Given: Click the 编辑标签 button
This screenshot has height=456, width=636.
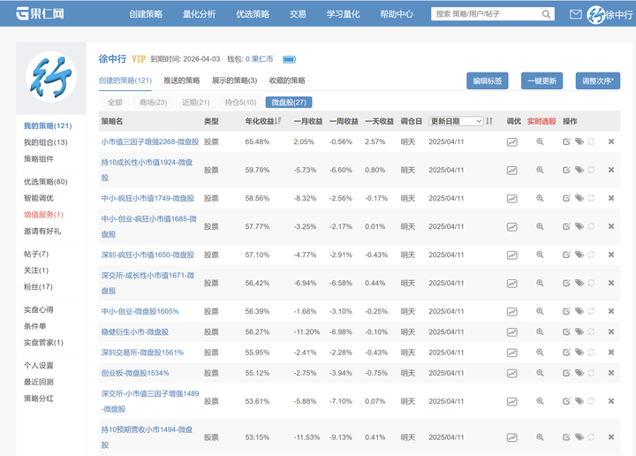Looking at the screenshot, I should pos(487,80).
